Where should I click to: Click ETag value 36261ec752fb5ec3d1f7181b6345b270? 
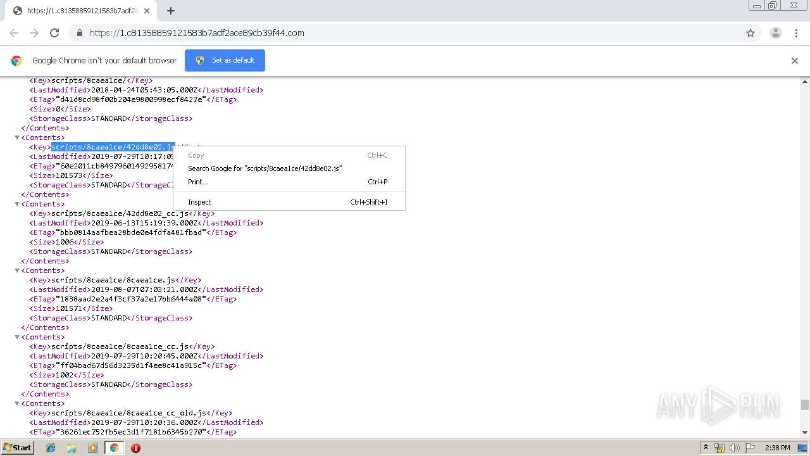tap(130, 432)
